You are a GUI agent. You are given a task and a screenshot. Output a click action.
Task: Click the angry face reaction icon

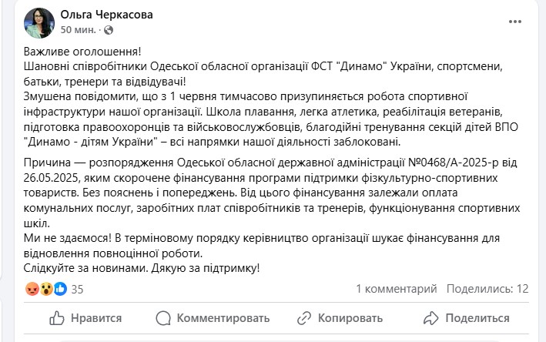click(x=32, y=290)
